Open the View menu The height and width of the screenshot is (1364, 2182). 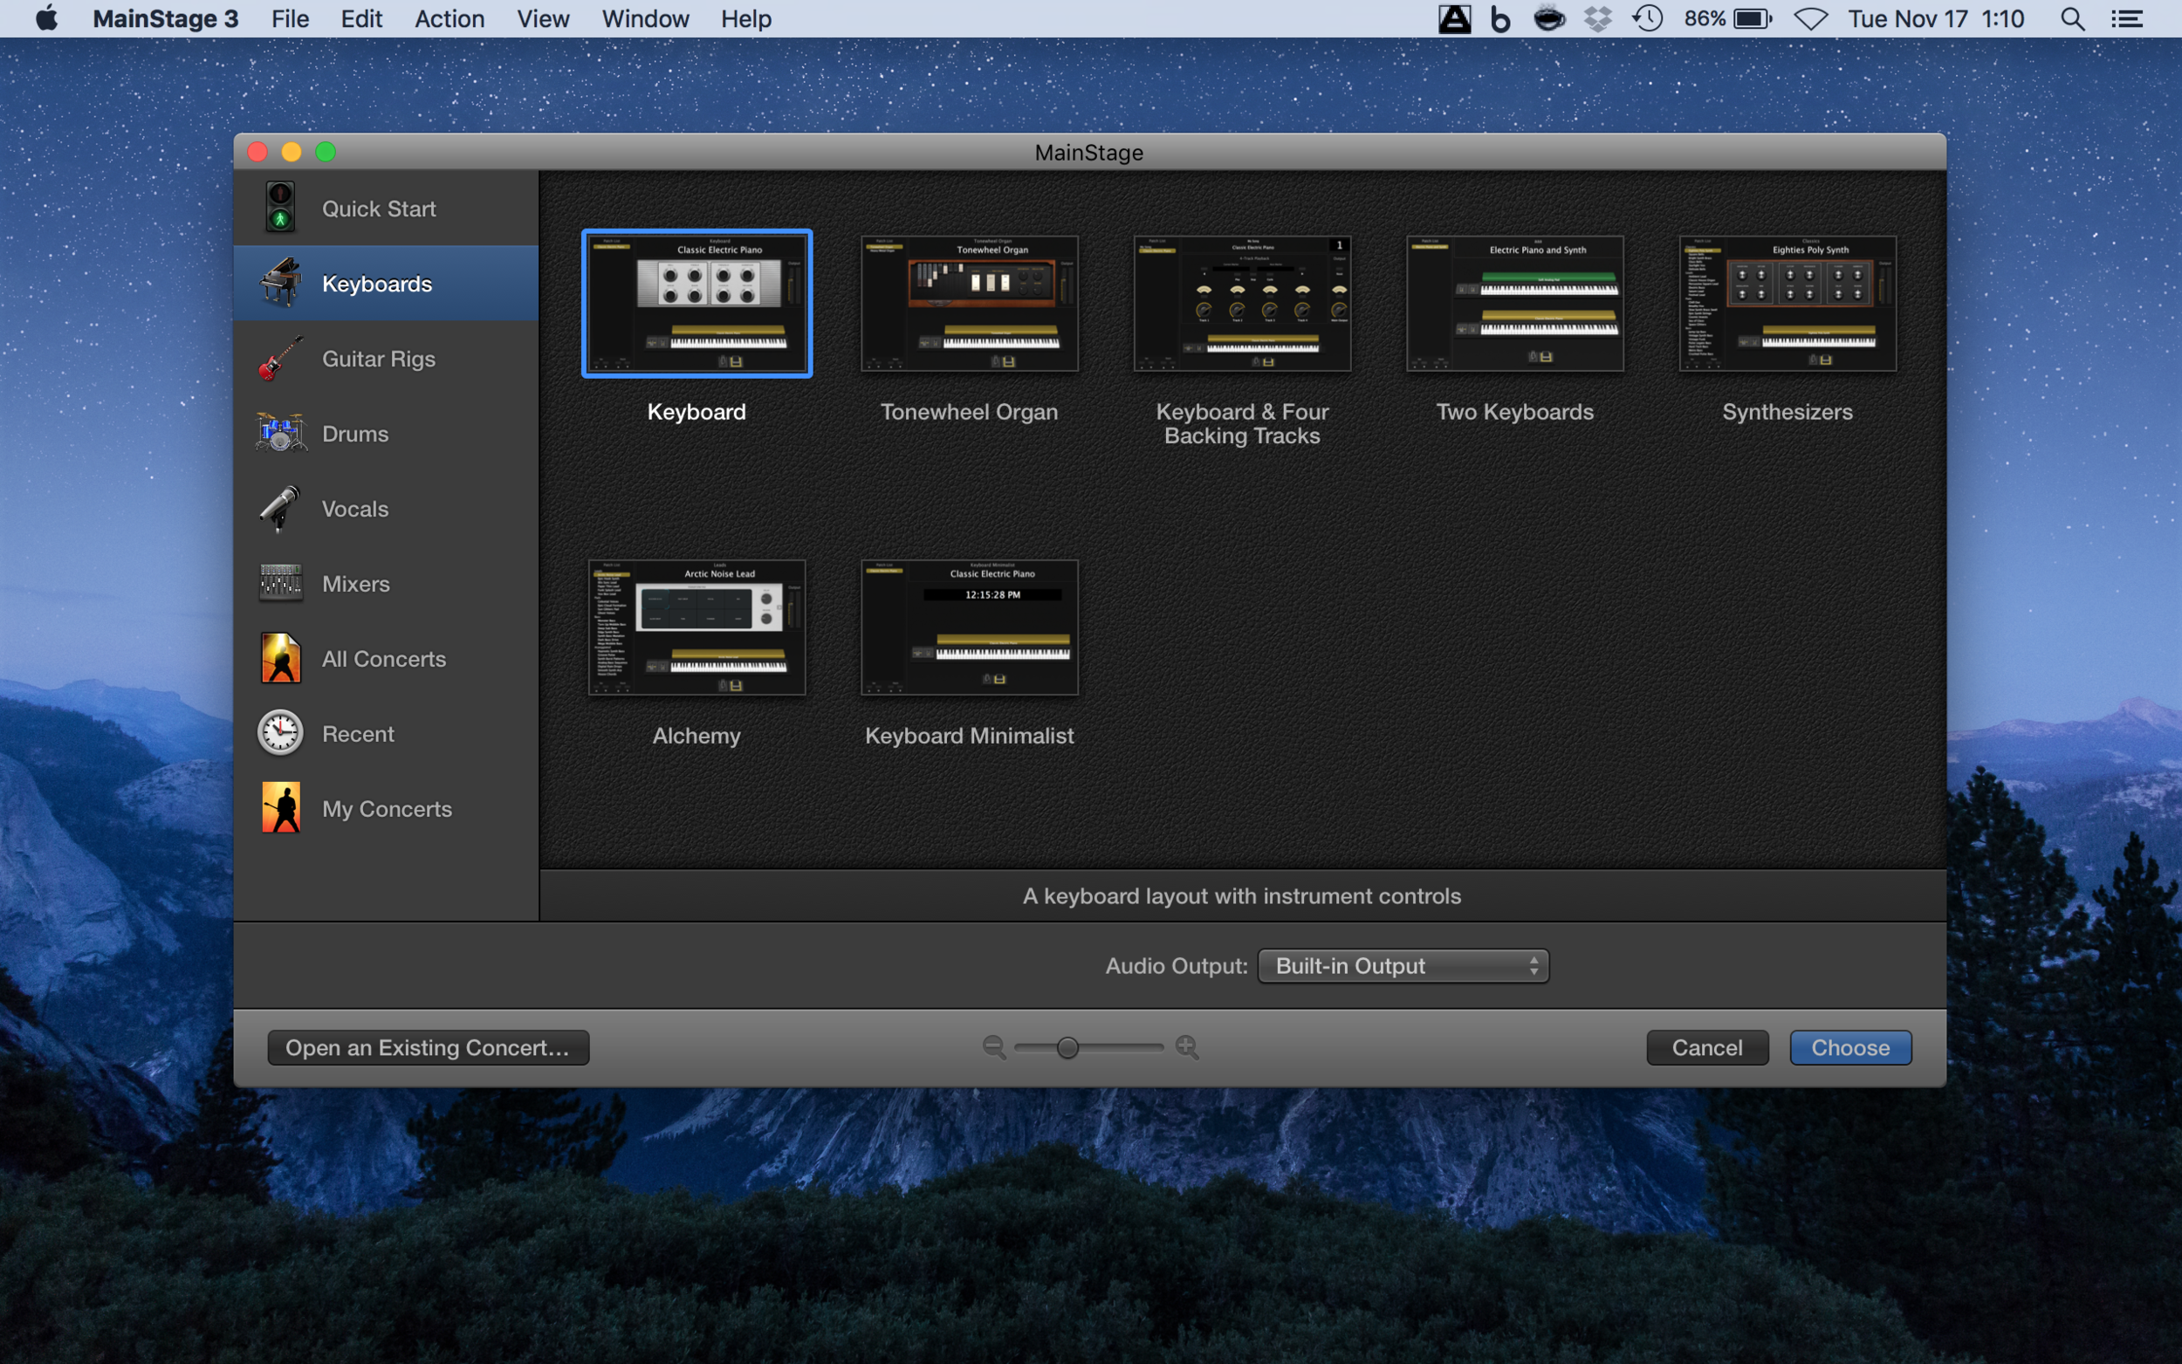543,19
